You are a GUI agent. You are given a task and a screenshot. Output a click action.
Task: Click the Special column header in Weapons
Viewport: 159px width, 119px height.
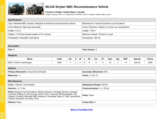137,59
